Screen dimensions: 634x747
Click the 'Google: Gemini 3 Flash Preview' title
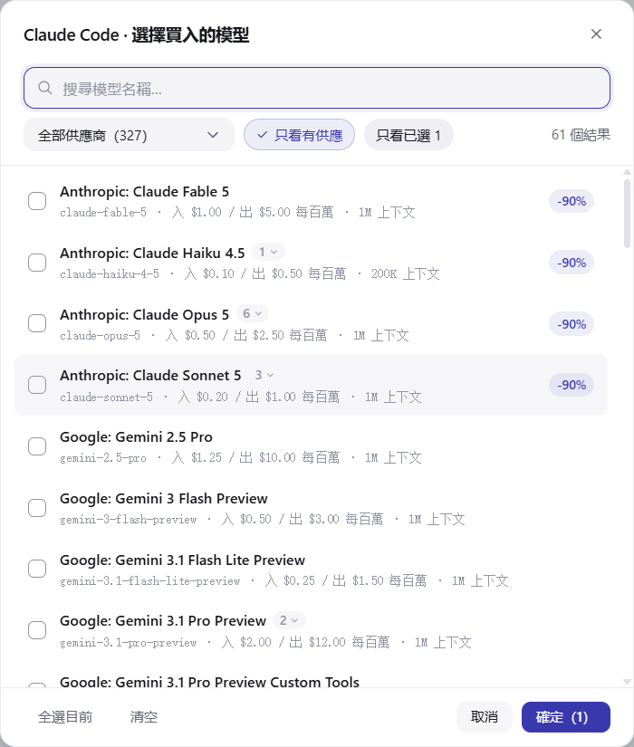pos(164,498)
